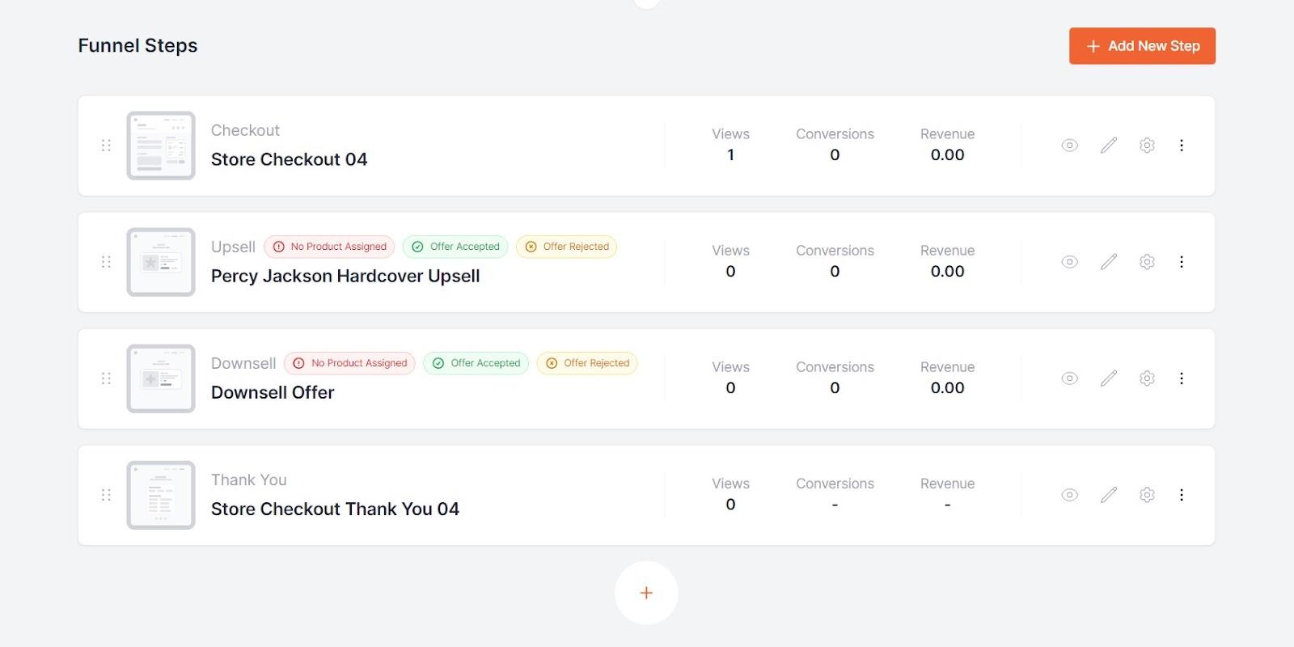Open settings gear for Percy Jackson Hardcover Upsell
1294x647 pixels.
tap(1147, 262)
